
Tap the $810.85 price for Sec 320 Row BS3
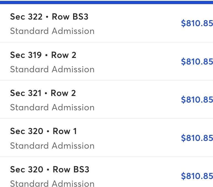(197, 176)
